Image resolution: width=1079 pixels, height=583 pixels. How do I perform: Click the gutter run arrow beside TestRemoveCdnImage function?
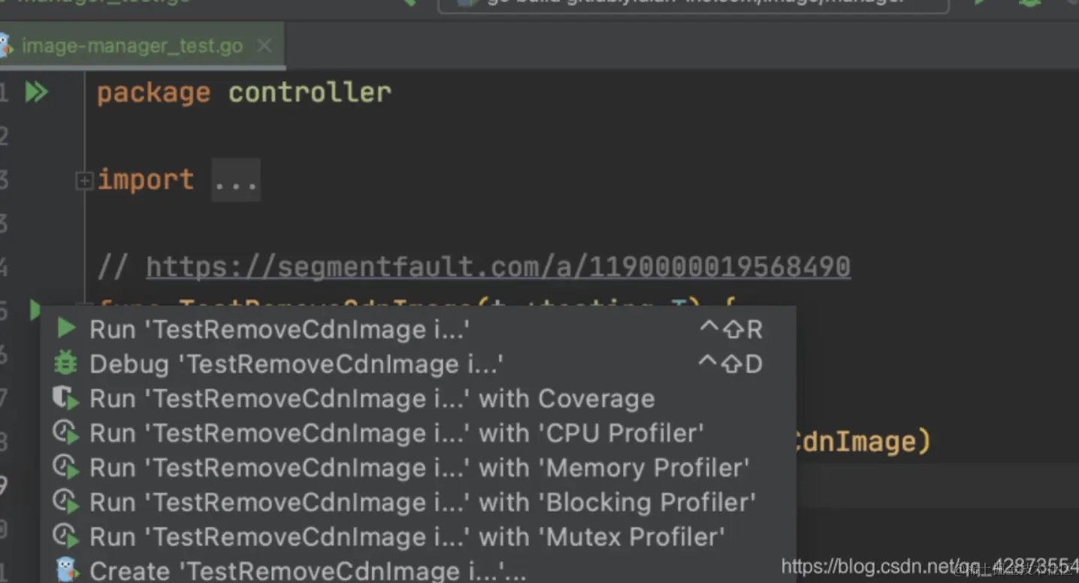(34, 310)
